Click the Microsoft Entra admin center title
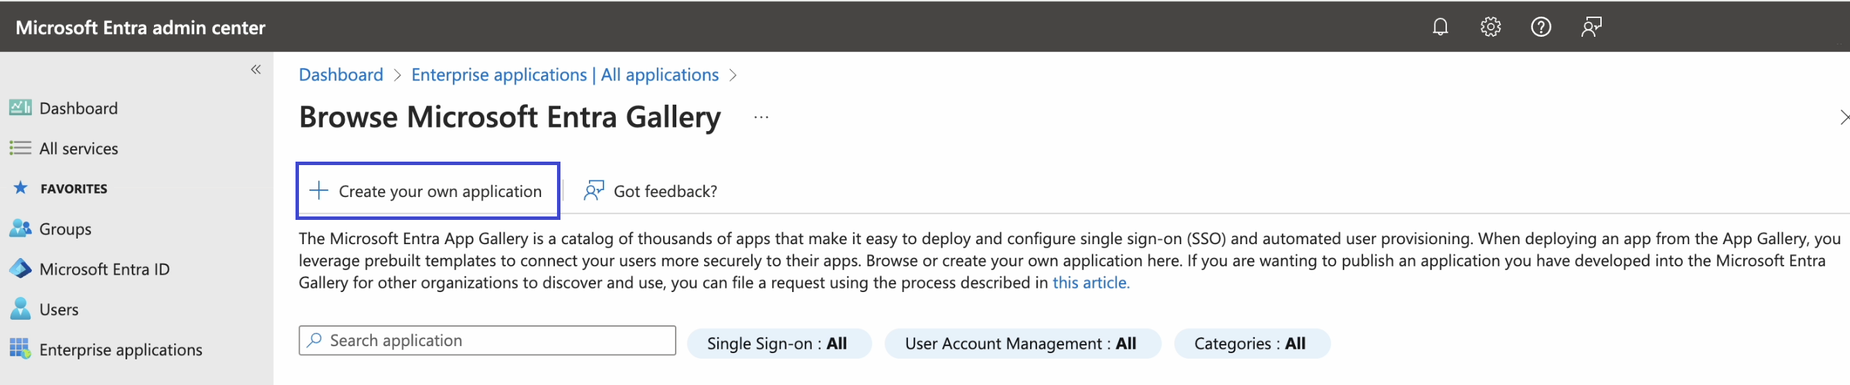 coord(140,27)
